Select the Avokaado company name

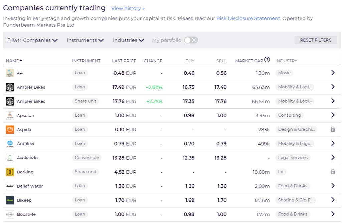pos(27,158)
